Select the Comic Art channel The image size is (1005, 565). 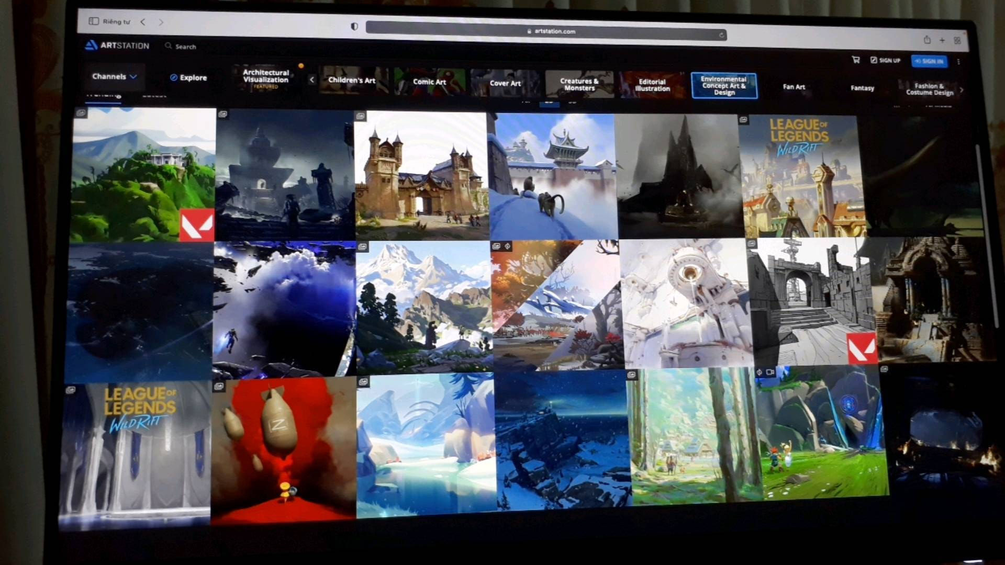pos(429,82)
